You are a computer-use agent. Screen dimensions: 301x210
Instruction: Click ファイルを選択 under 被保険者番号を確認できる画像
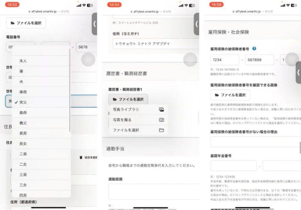coord(230,95)
